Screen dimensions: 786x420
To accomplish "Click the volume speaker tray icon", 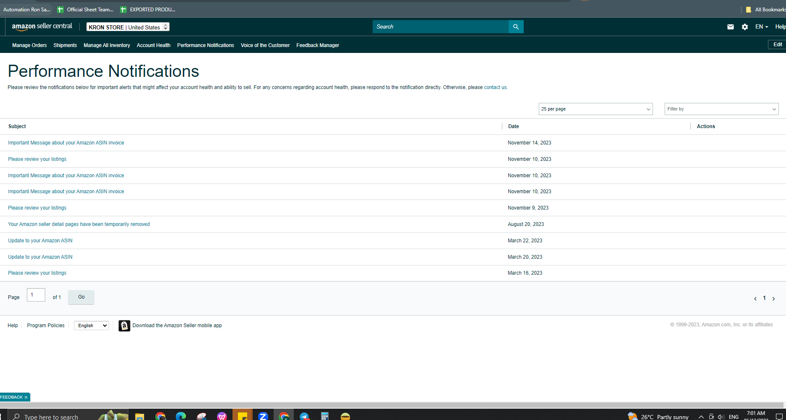I will coord(721,417).
